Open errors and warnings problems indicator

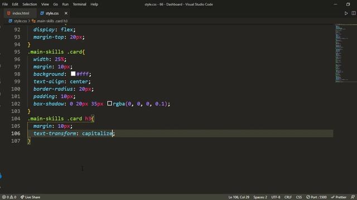[x=9, y=197]
